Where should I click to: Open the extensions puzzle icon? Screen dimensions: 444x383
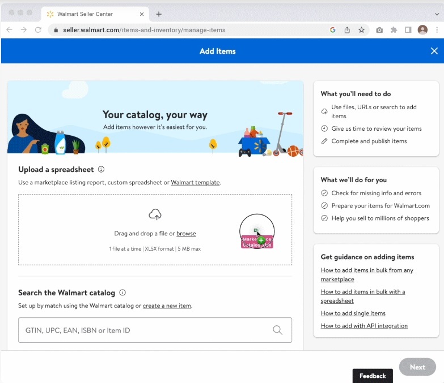tap(394, 30)
